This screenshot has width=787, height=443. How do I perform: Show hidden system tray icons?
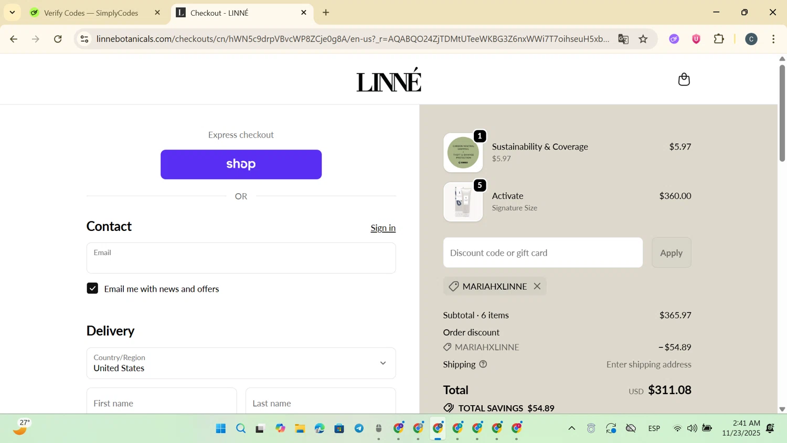click(572, 428)
